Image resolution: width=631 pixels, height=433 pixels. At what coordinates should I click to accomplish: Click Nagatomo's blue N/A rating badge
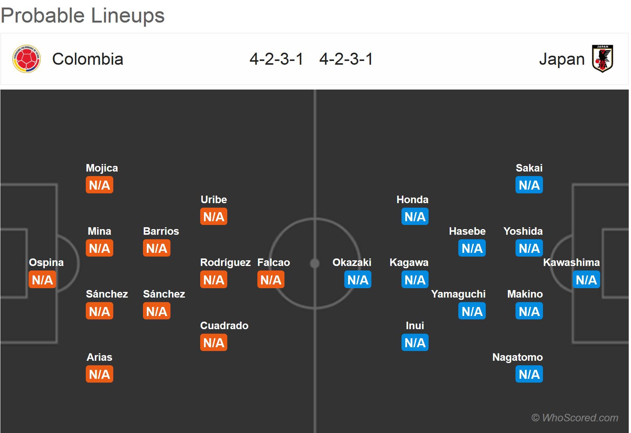pyautogui.click(x=529, y=374)
